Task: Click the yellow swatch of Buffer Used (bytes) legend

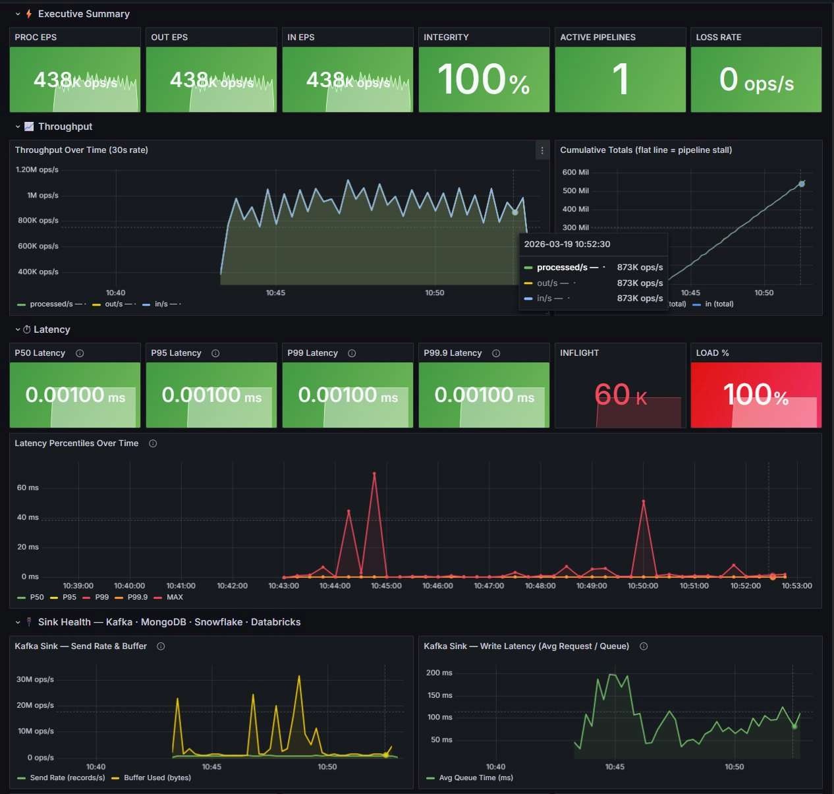Action: [x=115, y=778]
